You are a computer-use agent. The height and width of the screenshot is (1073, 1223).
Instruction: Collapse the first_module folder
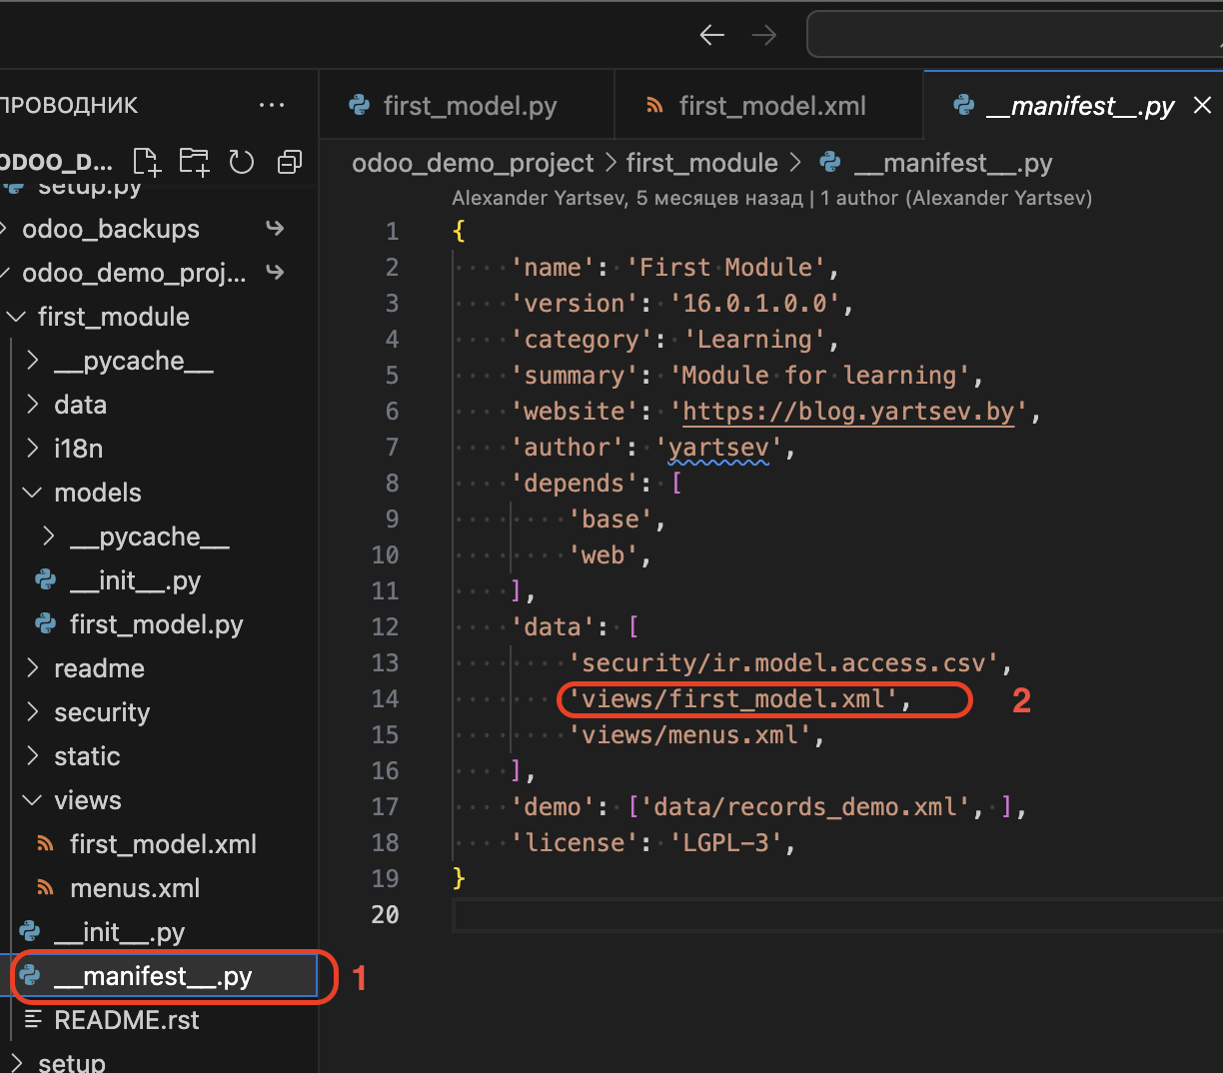point(16,317)
